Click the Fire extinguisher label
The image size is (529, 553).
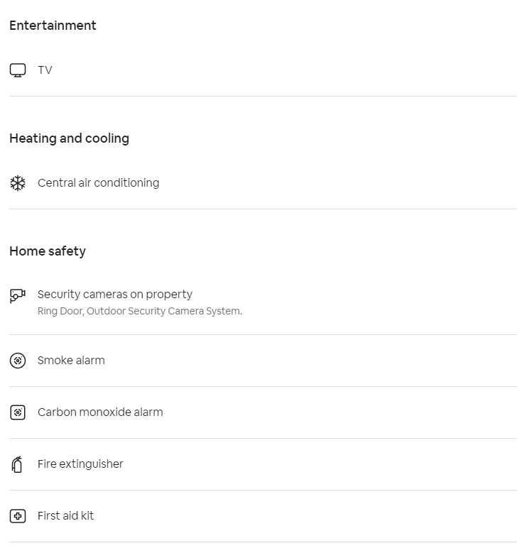80,464
